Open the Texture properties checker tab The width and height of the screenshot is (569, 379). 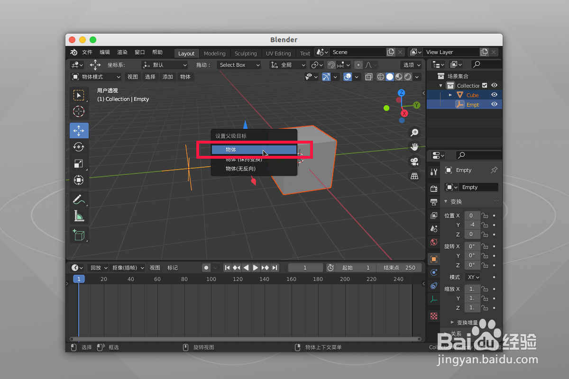click(x=433, y=316)
